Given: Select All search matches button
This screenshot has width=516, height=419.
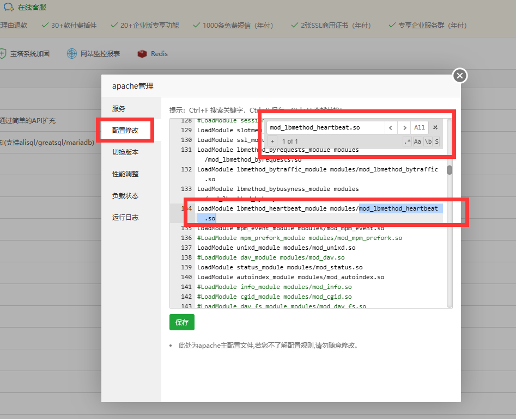Looking at the screenshot, I should (x=419, y=128).
